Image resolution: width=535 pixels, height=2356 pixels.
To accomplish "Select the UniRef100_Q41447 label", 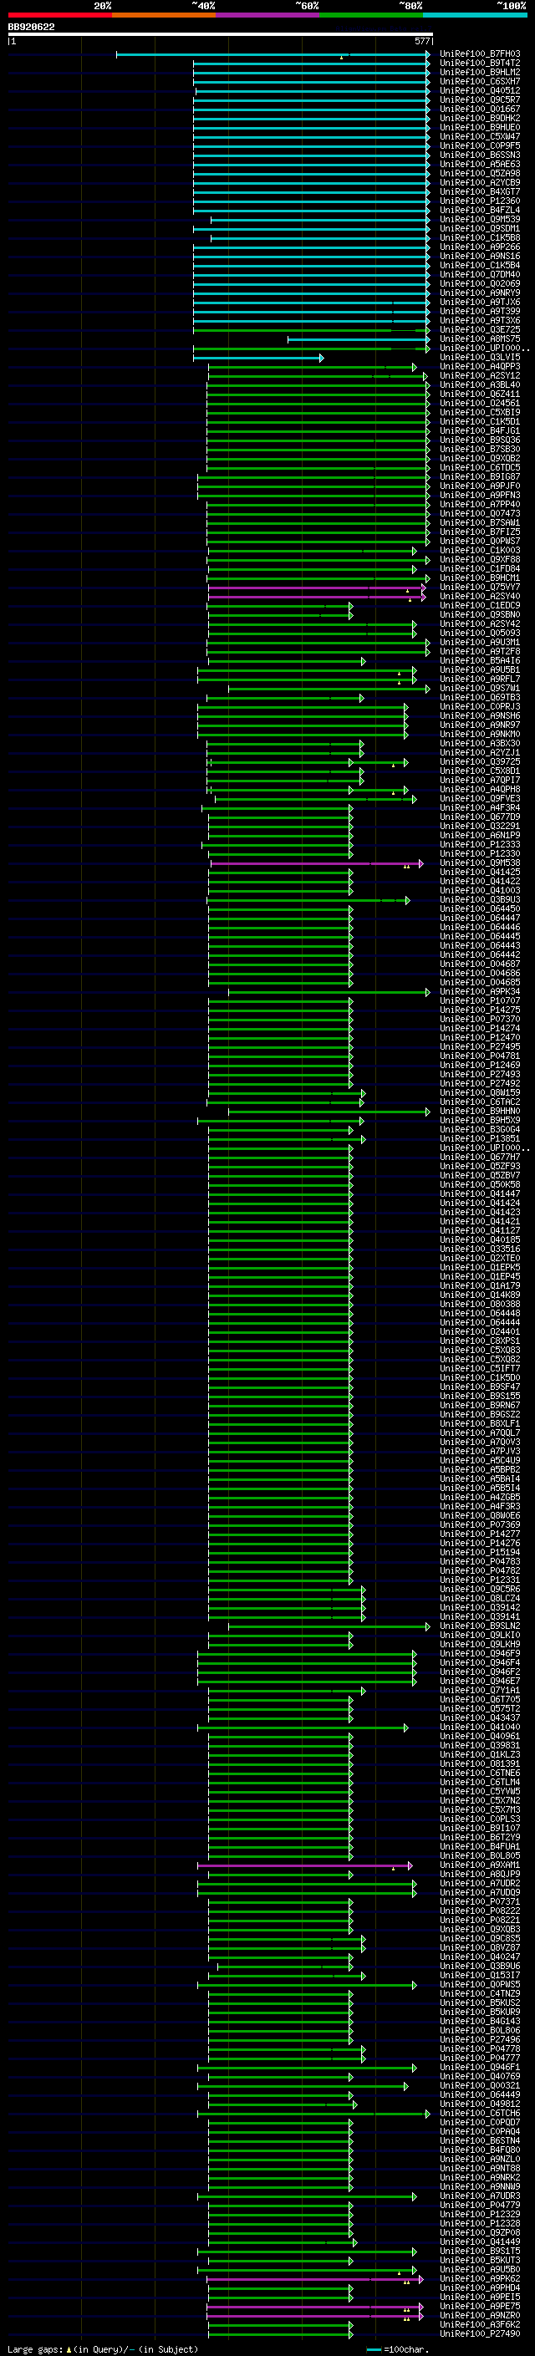I will (x=480, y=1194).
